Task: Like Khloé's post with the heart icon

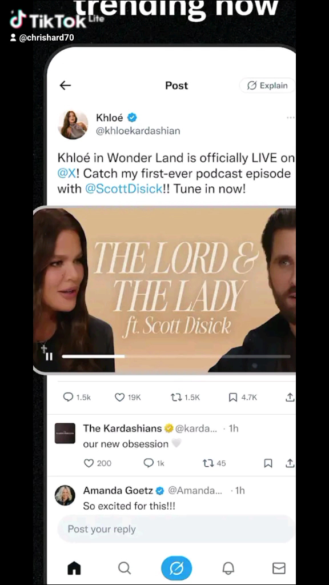Action: pos(119,398)
